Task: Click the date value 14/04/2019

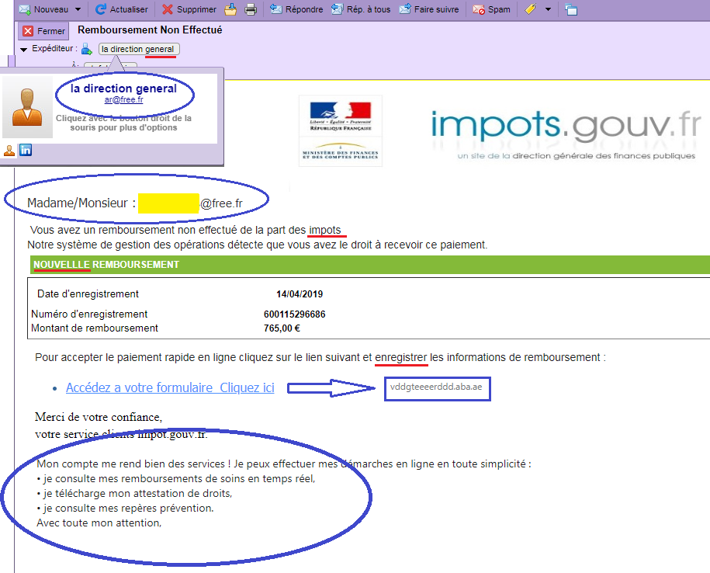Action: point(300,294)
